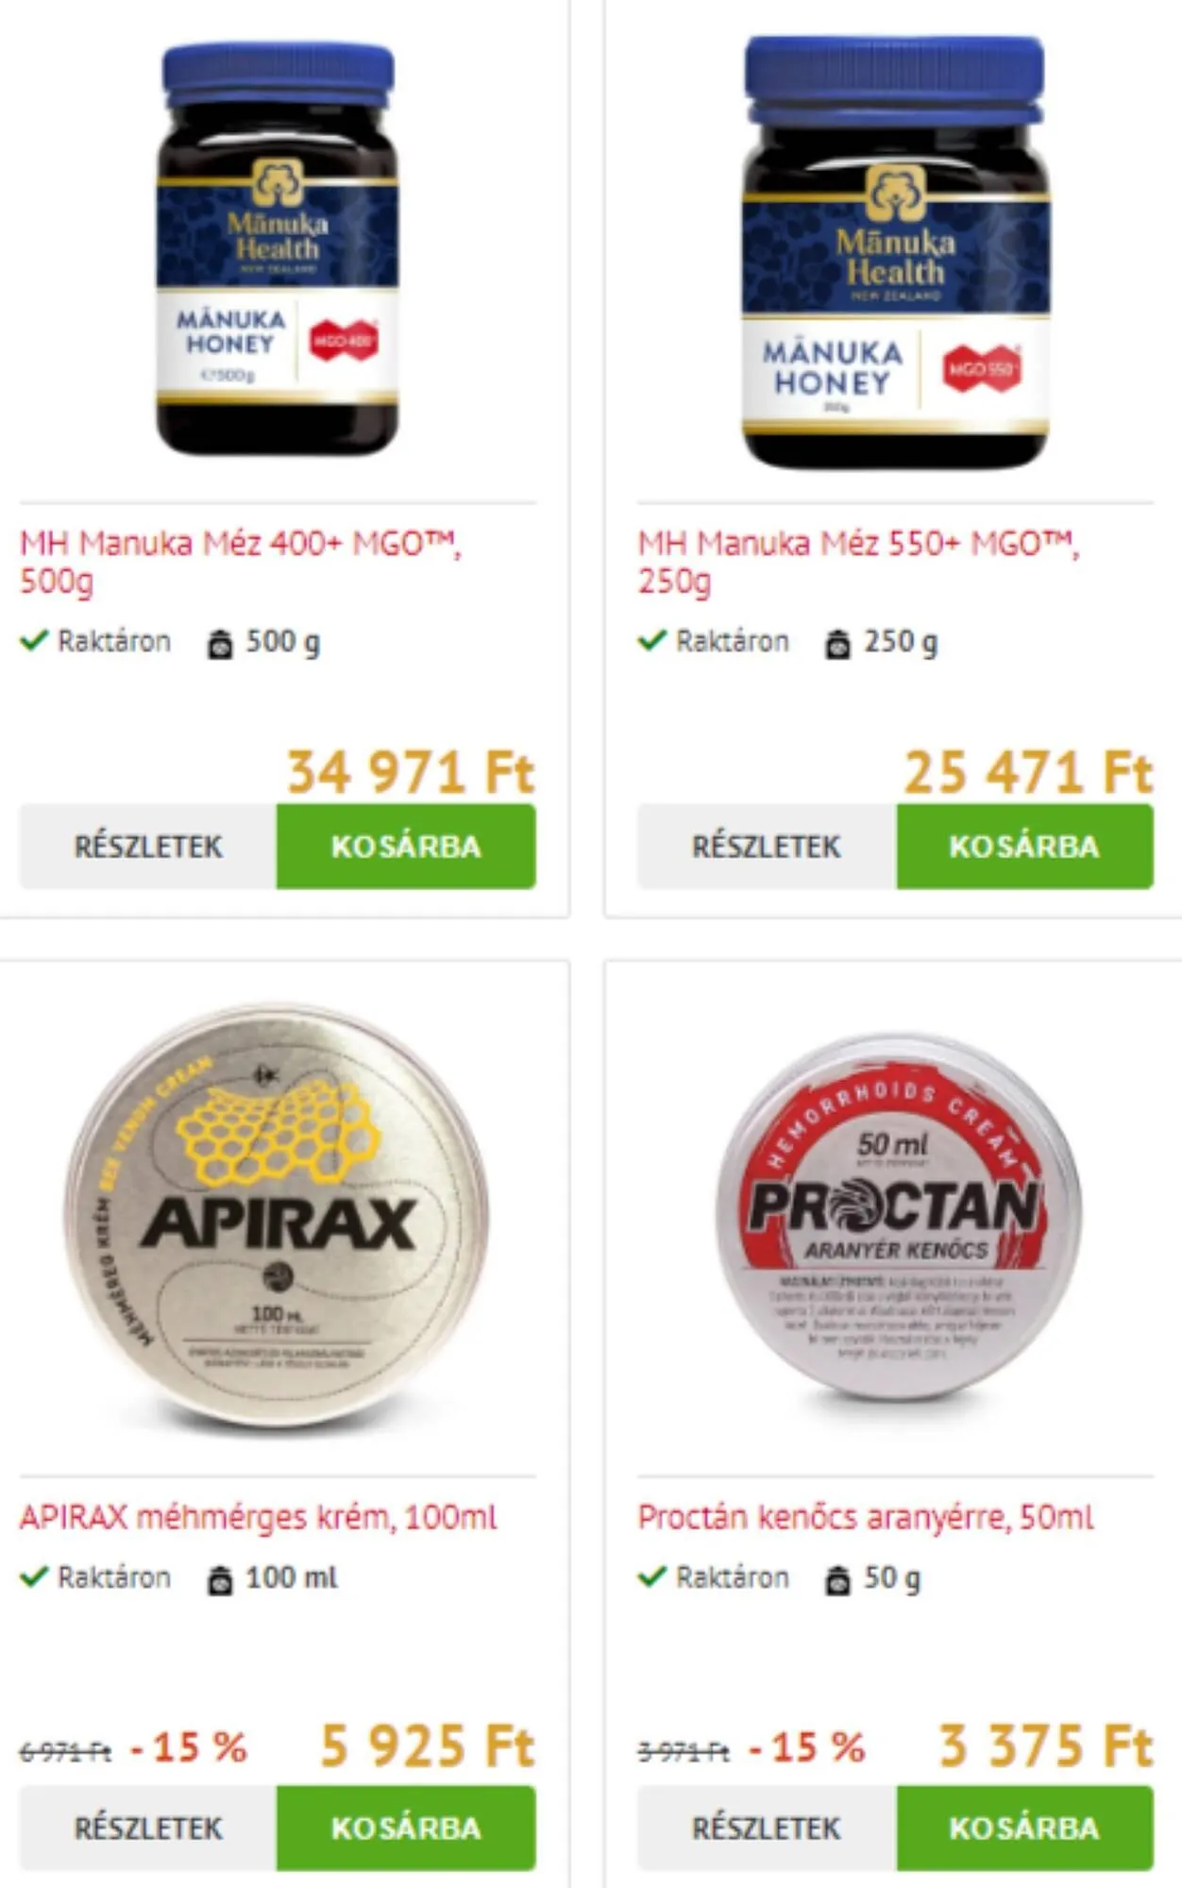Viewport: 1182px width, 1888px height.
Task: Open MH Manuka Méz 400+ MGO 500g link
Action: (x=241, y=562)
